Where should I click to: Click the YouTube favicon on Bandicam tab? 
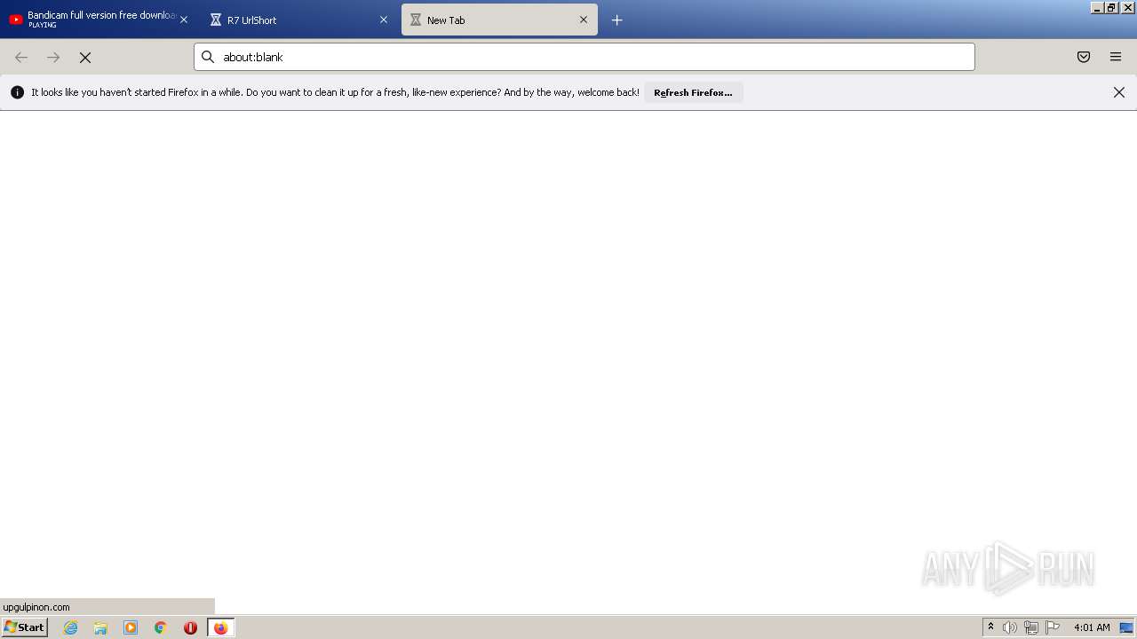[16, 20]
